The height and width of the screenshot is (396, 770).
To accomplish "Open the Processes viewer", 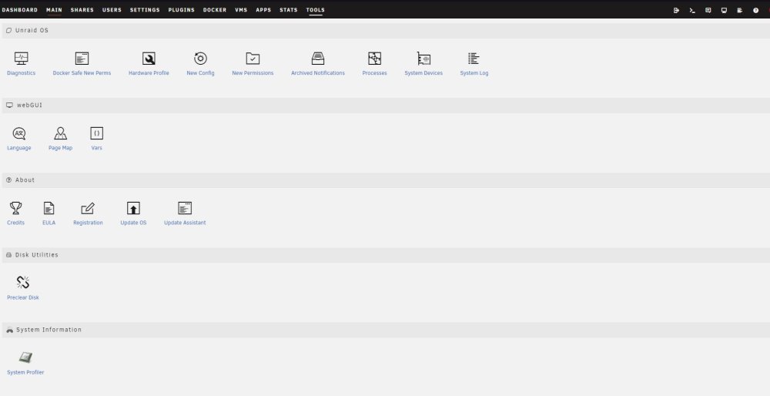I will click(375, 64).
